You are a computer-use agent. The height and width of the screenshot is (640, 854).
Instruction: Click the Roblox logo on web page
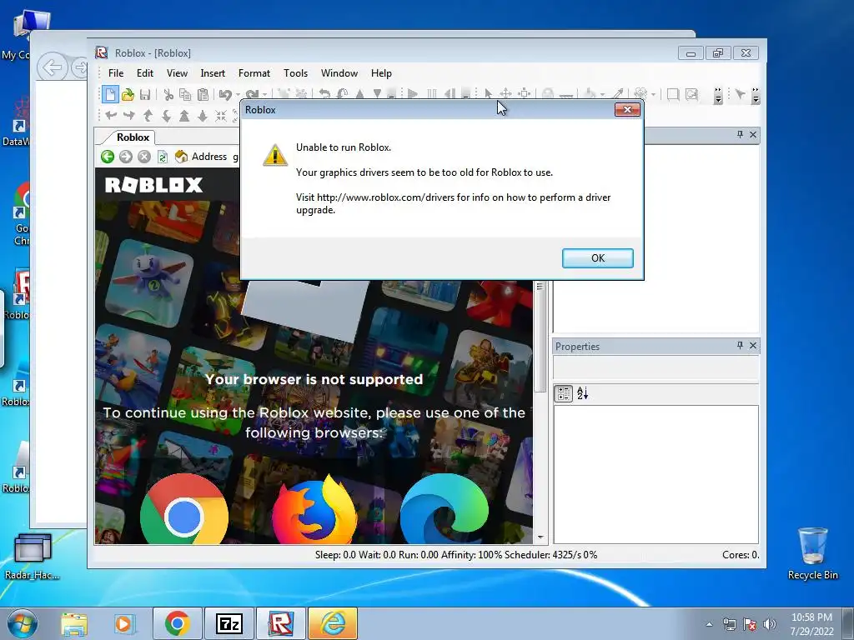pyautogui.click(x=153, y=185)
